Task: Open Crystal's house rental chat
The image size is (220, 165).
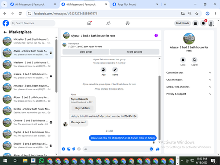Action: click(27, 134)
